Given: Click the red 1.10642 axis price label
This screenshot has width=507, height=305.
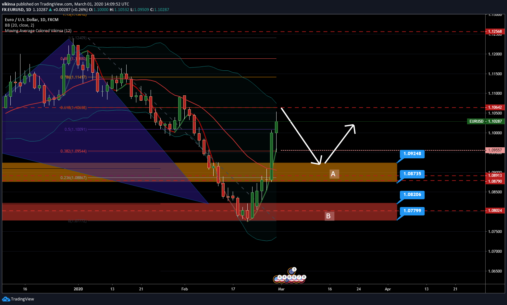Looking at the screenshot, I should (x=495, y=107).
